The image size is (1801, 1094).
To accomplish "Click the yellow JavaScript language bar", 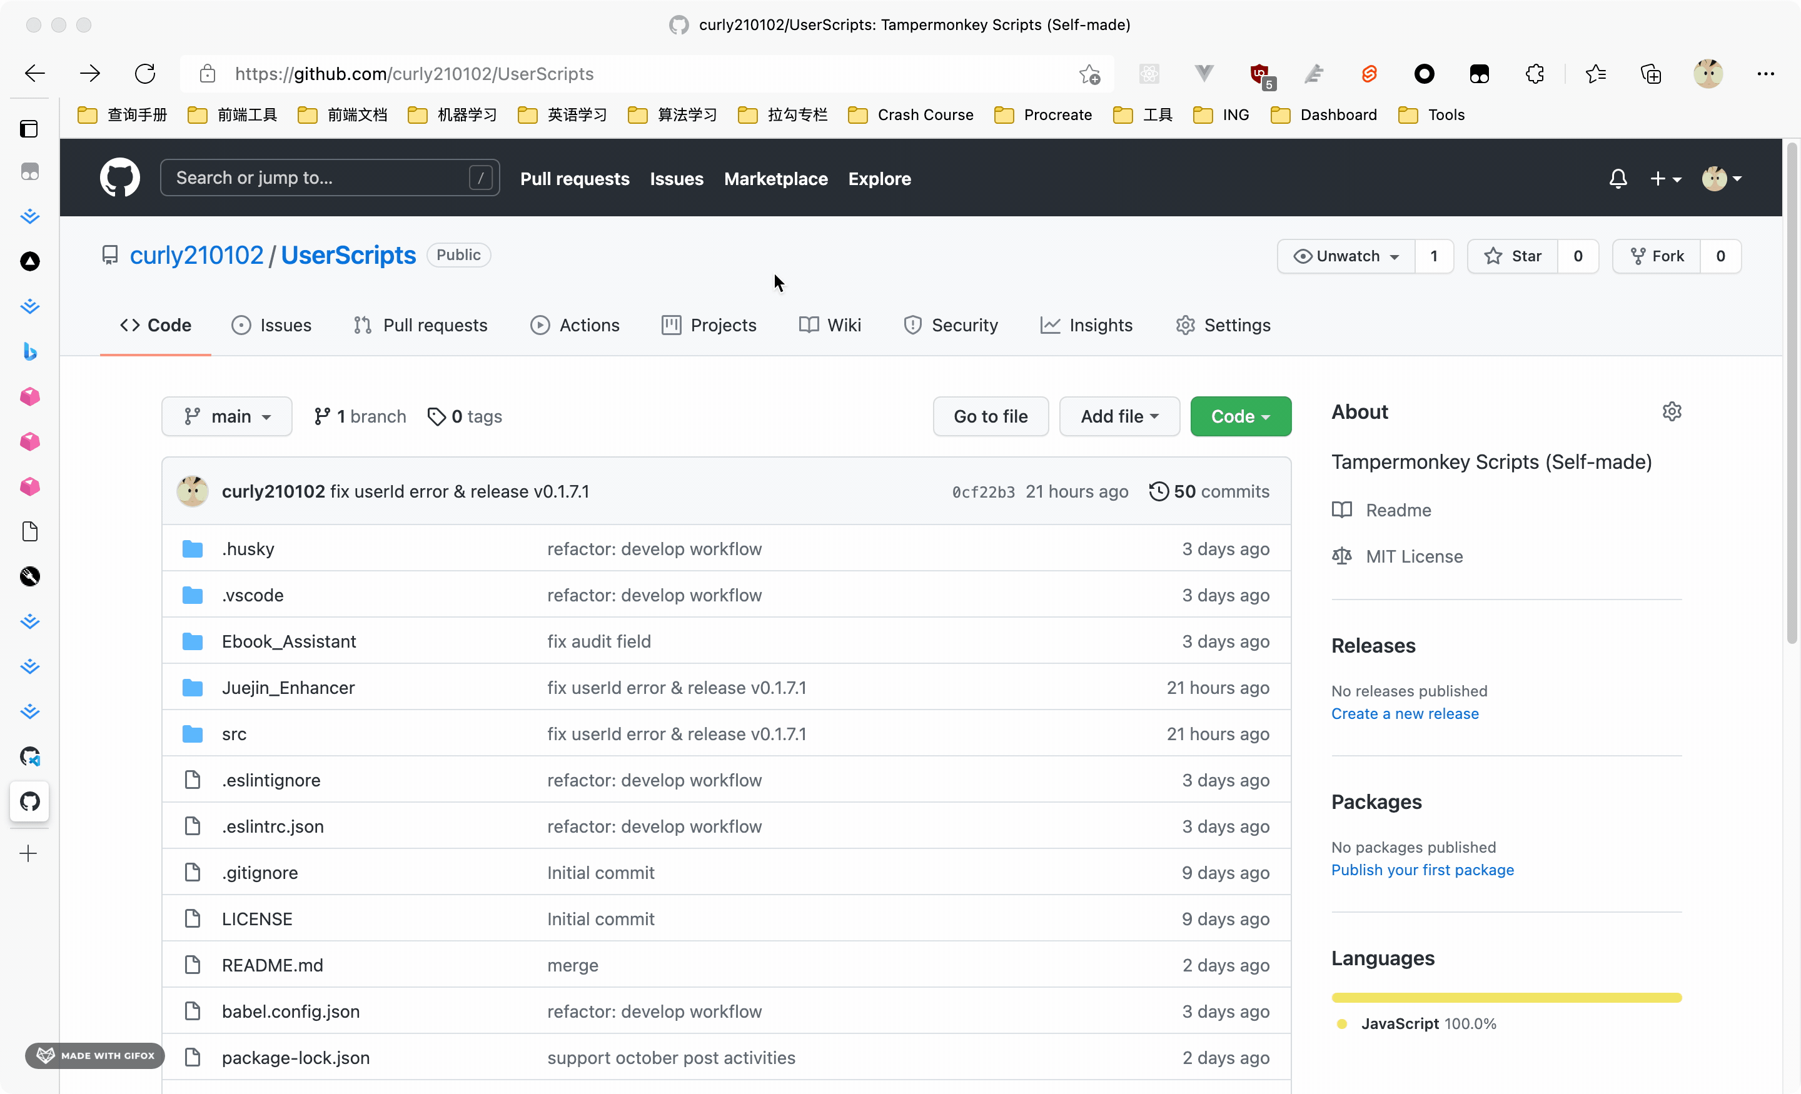I will [x=1506, y=998].
